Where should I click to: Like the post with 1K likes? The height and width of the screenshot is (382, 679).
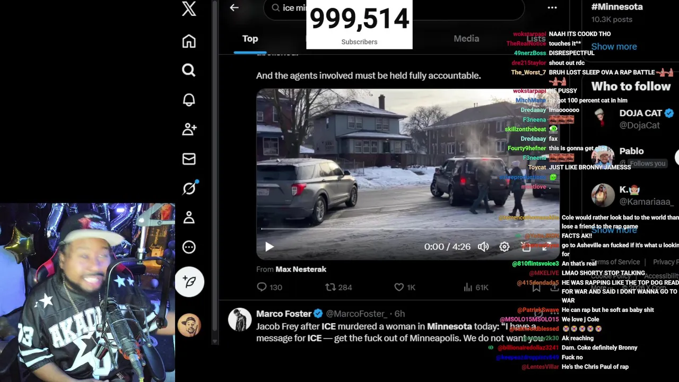pos(405,287)
